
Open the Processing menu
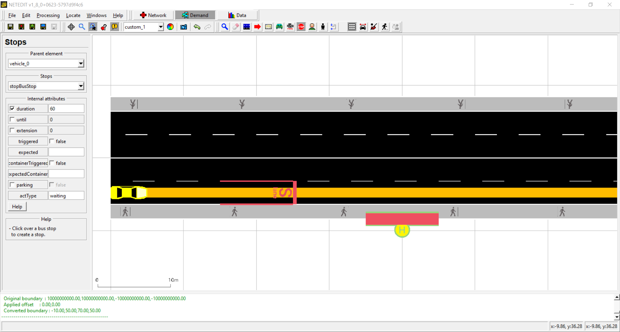48,15
